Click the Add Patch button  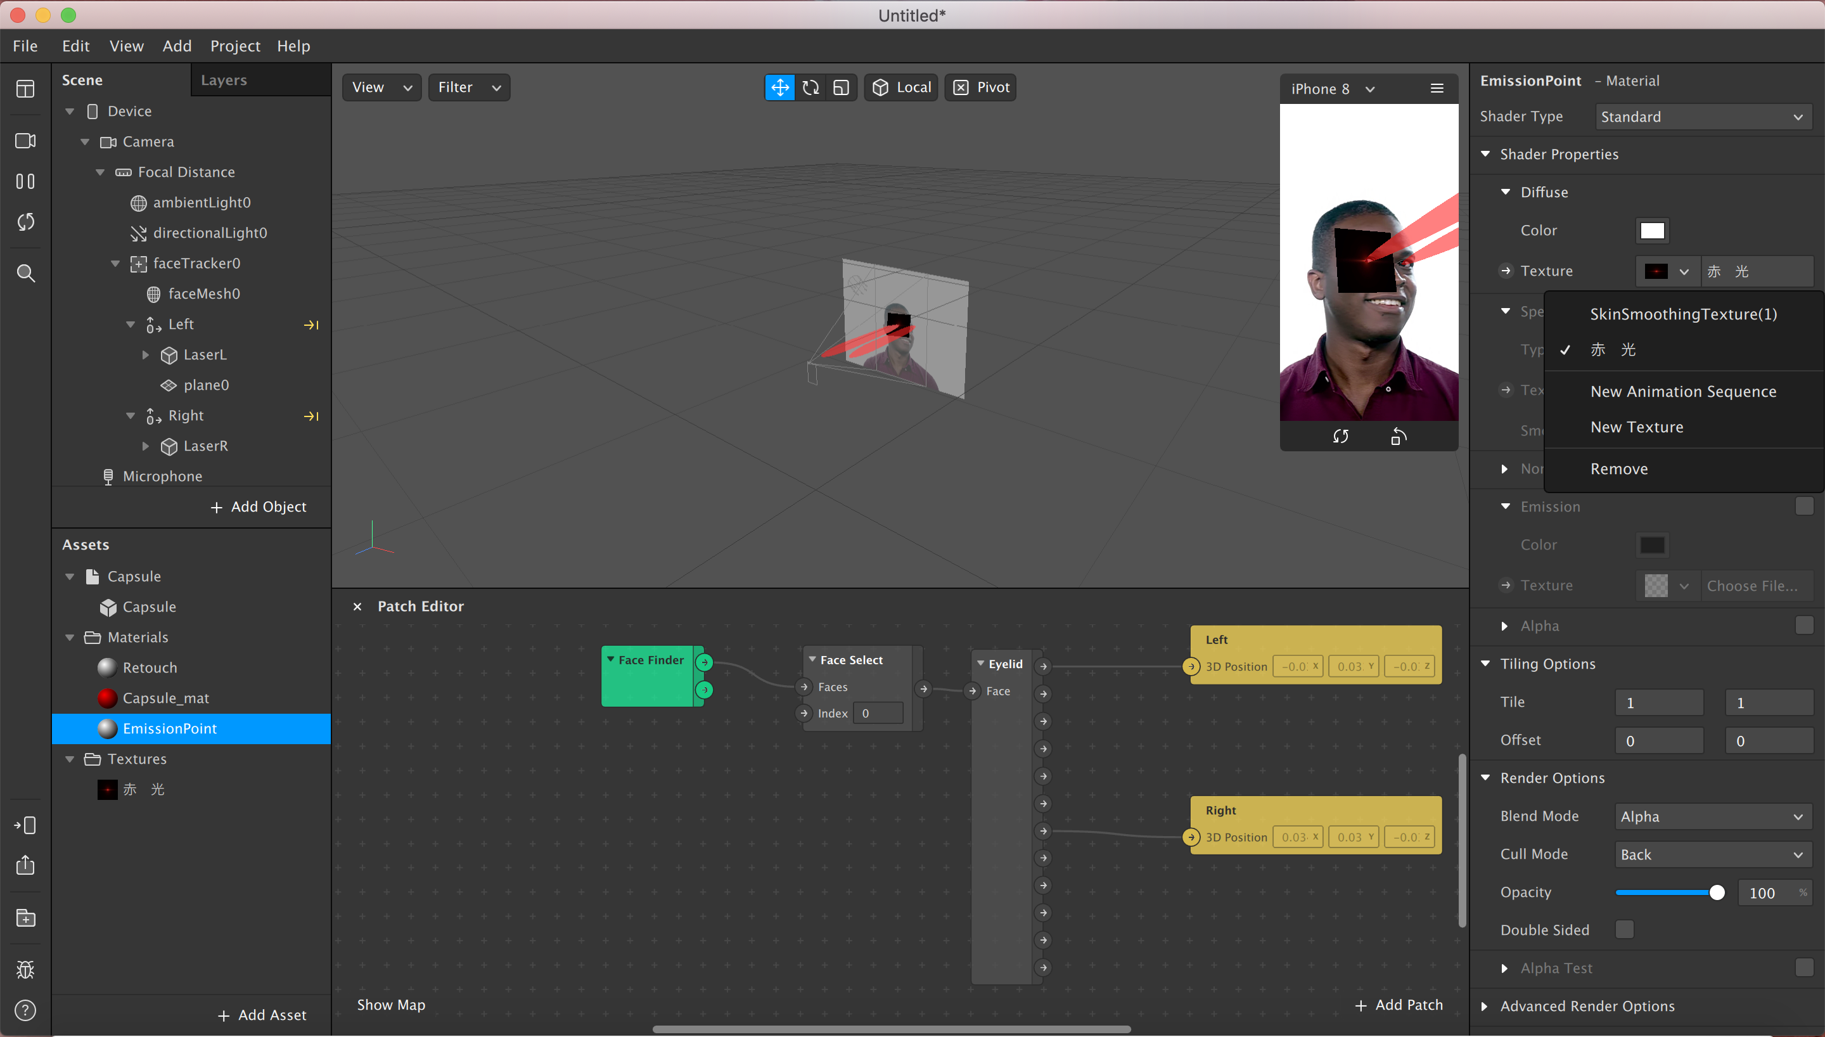click(x=1399, y=1006)
